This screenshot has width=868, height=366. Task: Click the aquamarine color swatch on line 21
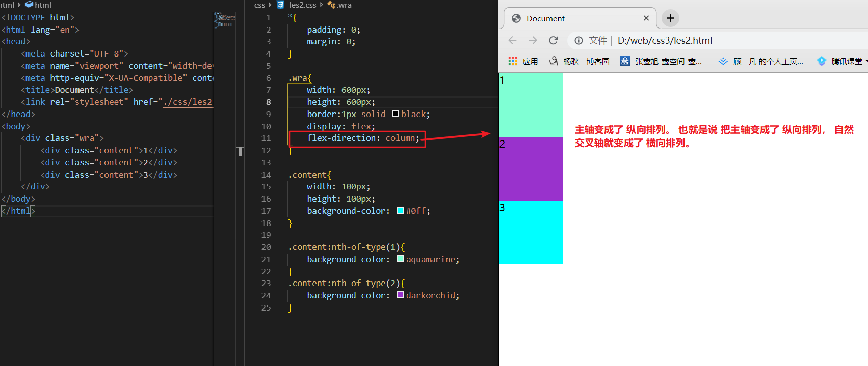[401, 259]
